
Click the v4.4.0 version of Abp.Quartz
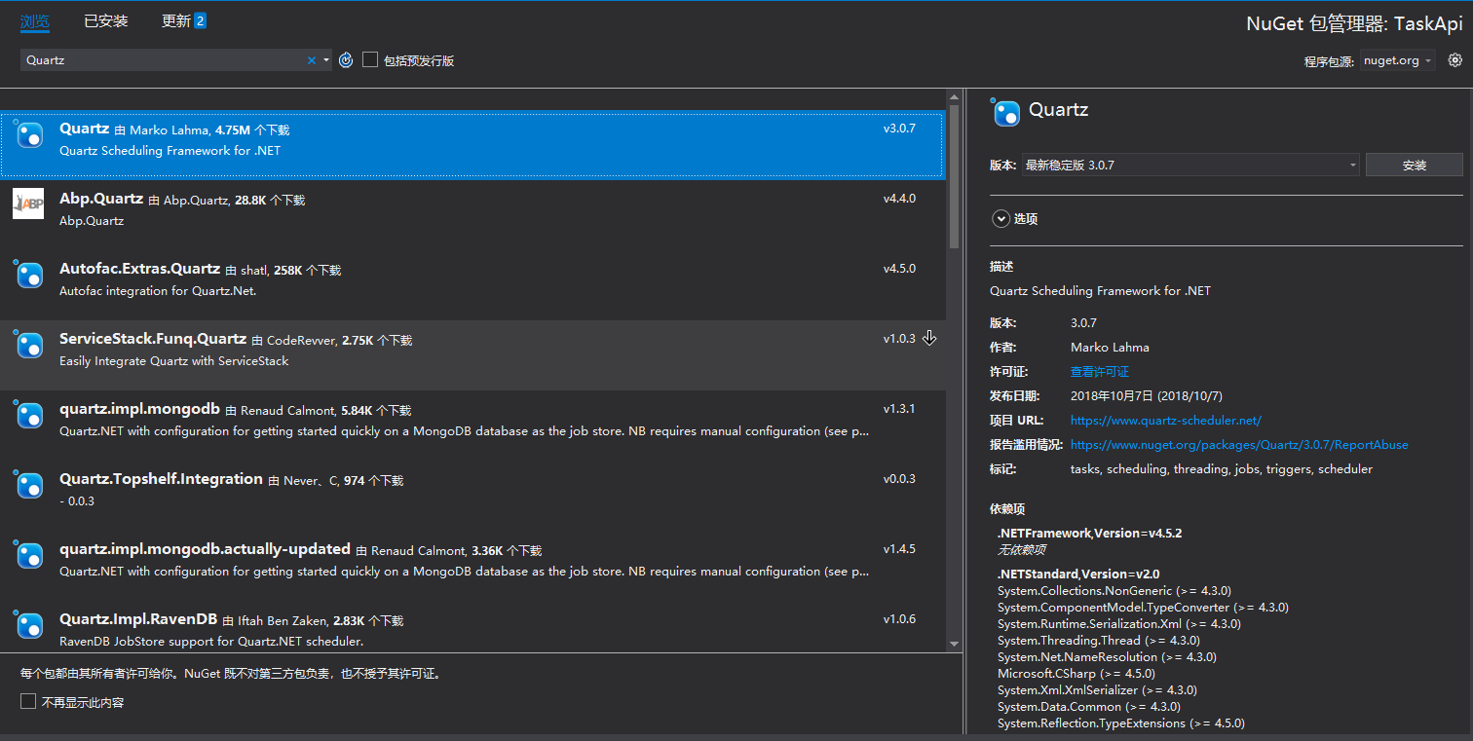click(x=899, y=199)
